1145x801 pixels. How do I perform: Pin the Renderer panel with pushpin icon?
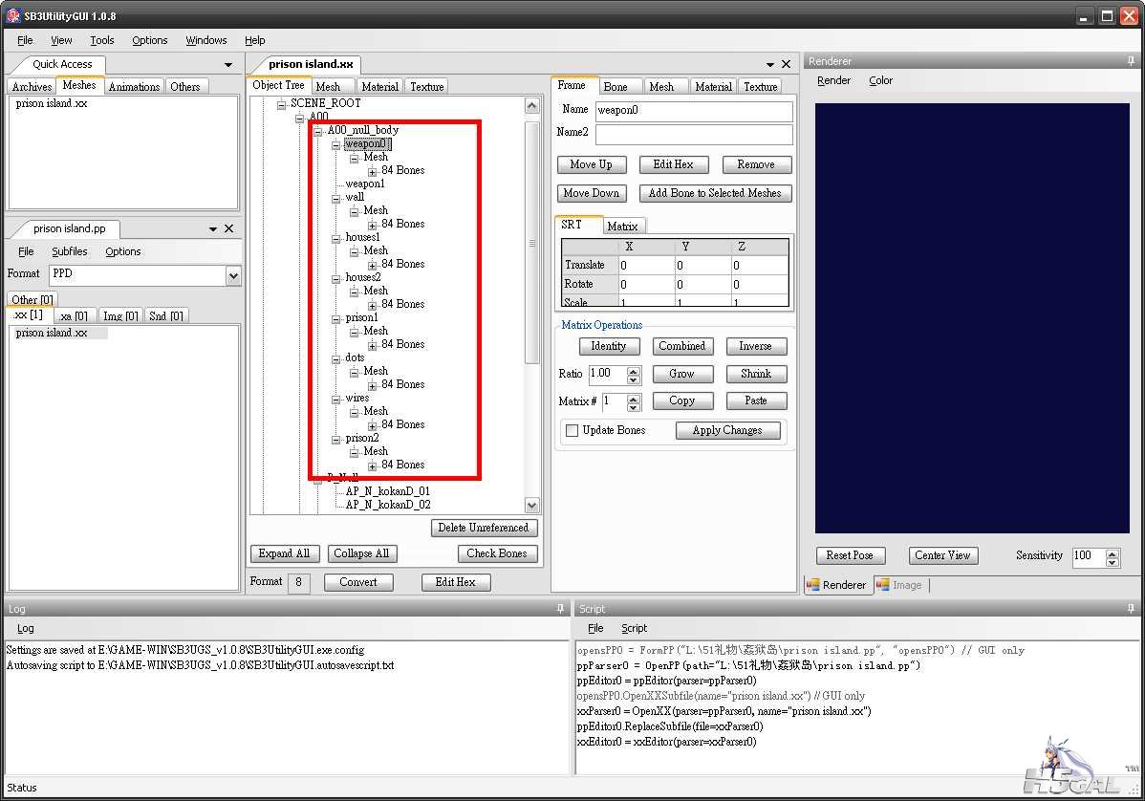(x=1131, y=61)
